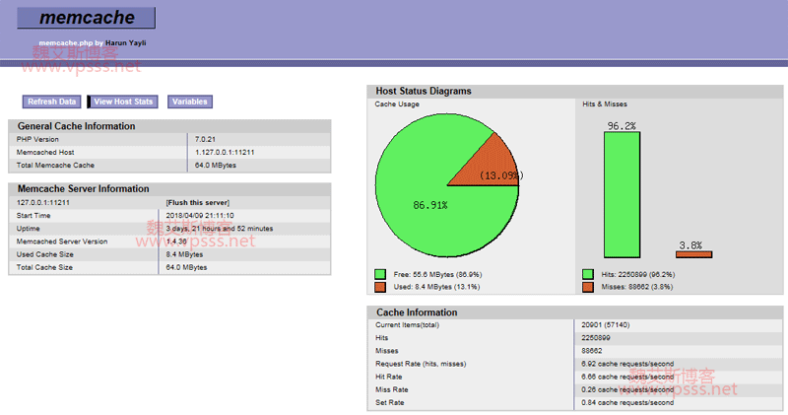
Task: Click the Cache Information section header
Action: [x=418, y=312]
